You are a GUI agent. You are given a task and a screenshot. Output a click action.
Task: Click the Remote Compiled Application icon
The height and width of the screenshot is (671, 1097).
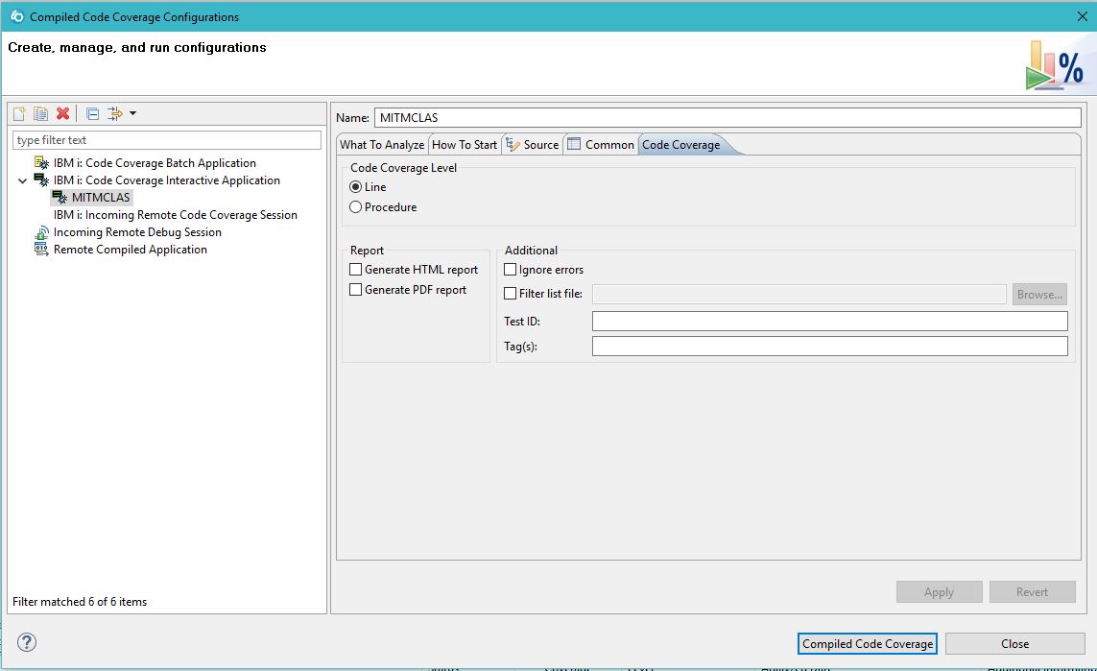41,250
